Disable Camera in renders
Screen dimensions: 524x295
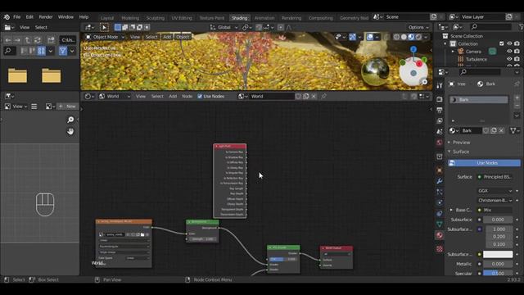click(x=517, y=52)
